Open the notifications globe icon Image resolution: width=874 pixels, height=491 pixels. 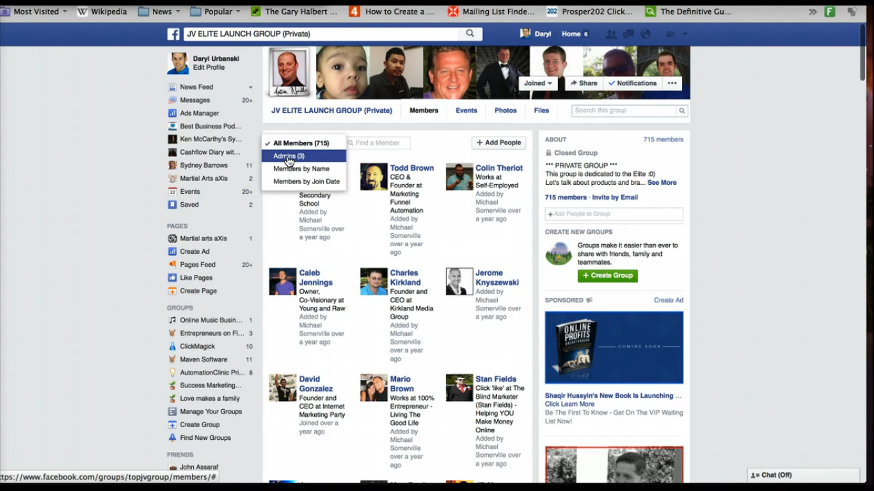[x=646, y=35]
